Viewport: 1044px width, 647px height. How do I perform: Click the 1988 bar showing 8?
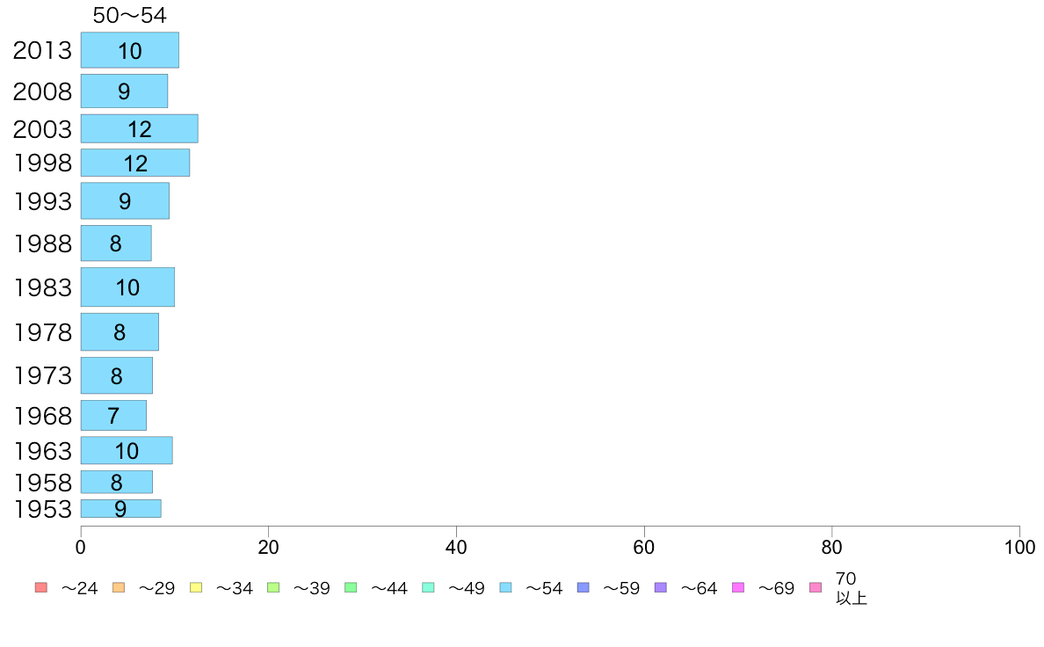[x=116, y=244]
